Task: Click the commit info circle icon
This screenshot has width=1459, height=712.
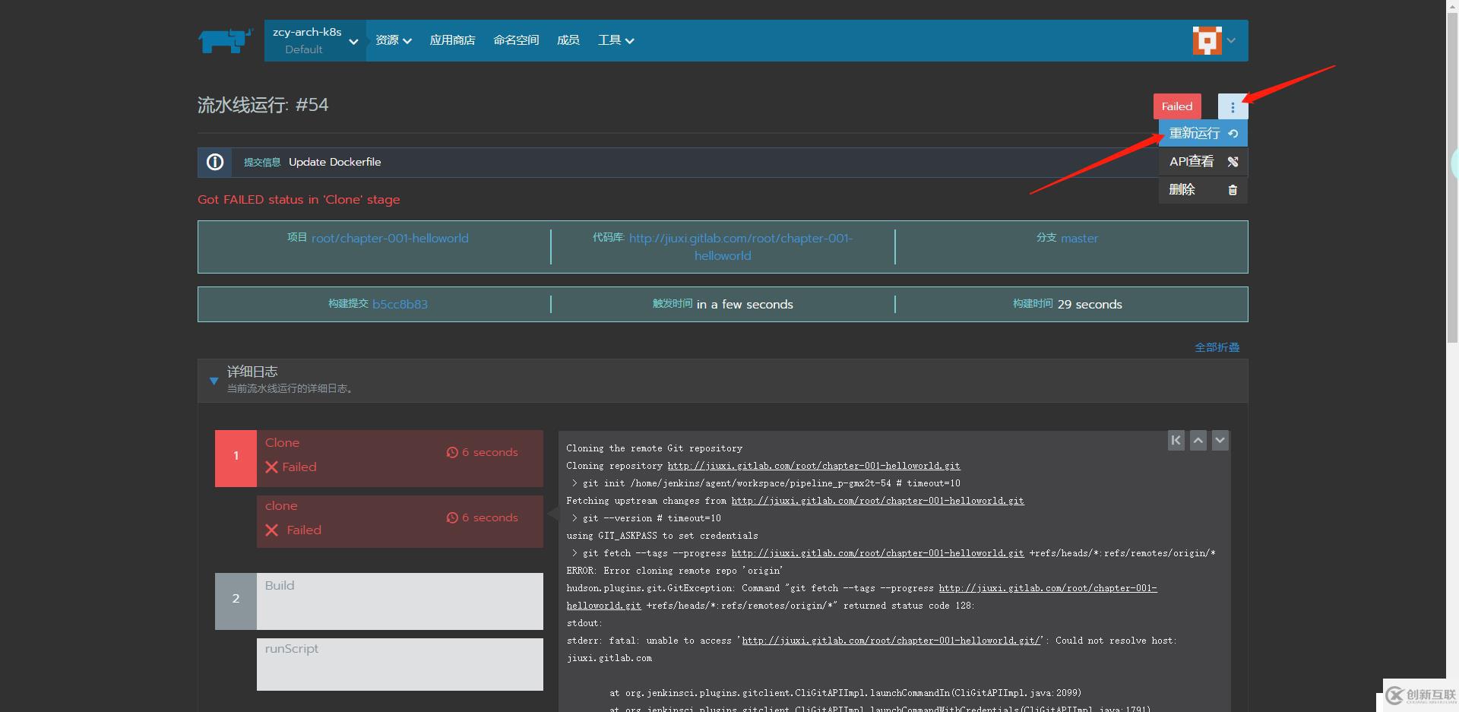Action: (x=215, y=162)
